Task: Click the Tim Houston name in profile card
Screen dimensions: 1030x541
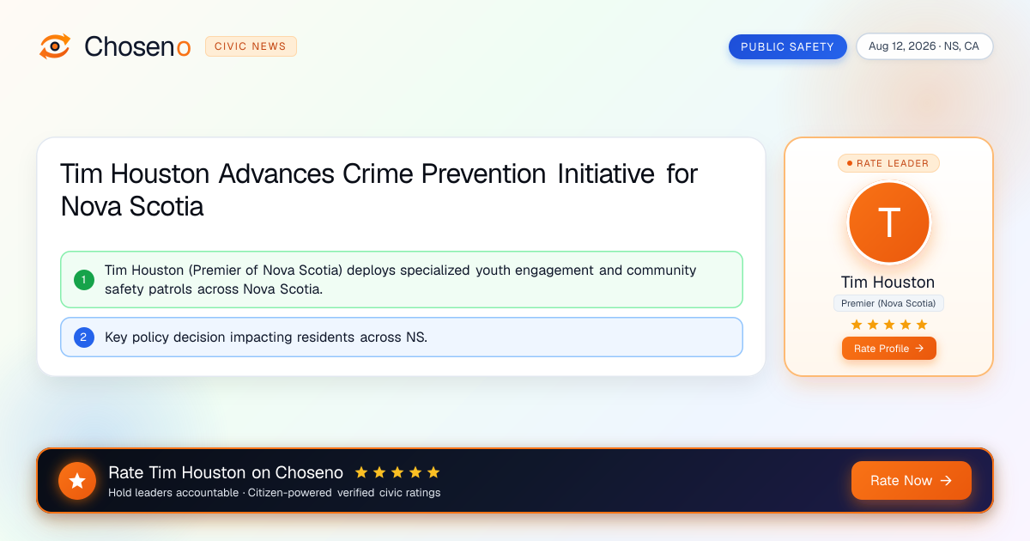Action: click(888, 283)
